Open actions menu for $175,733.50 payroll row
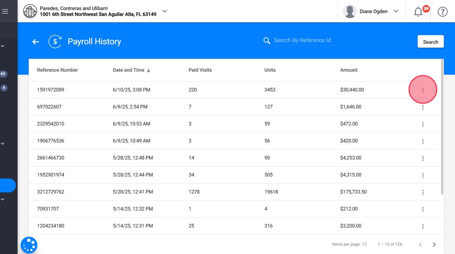Viewport: 455px width, 254px height. pyautogui.click(x=422, y=192)
